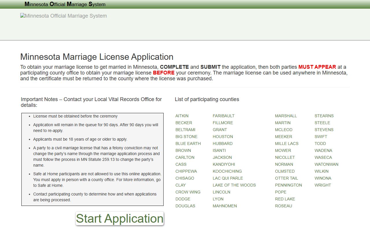Open MCLEOD county link
This screenshot has width=370, height=231.
(x=284, y=130)
